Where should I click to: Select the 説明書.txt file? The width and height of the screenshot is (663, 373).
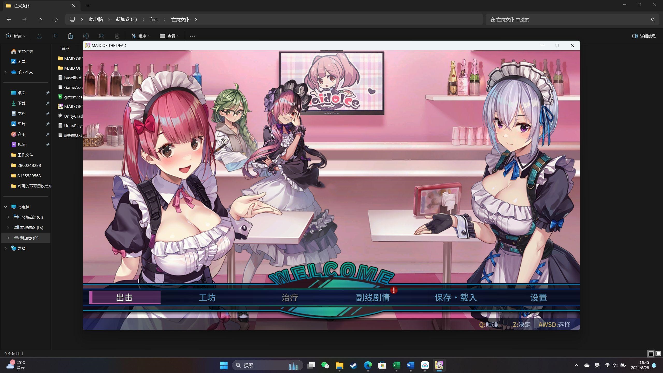(x=70, y=135)
